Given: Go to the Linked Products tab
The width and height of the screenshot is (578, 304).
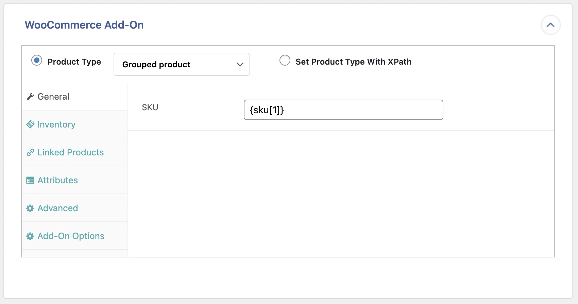Looking at the screenshot, I should 75,152.
